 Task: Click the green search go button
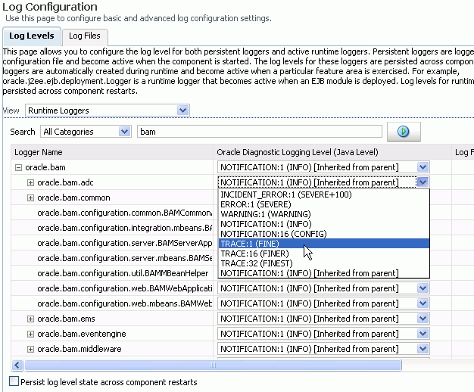tap(403, 132)
